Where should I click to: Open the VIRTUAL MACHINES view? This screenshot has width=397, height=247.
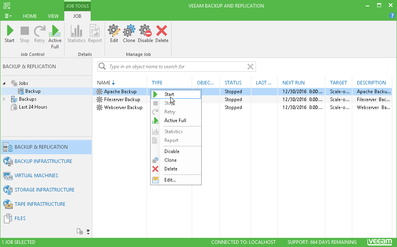coord(46,175)
